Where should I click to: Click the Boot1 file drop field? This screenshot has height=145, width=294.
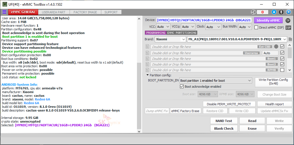[214, 59]
